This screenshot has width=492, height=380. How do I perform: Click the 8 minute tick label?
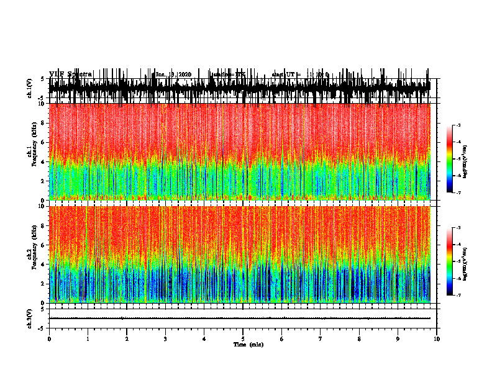pos(359,339)
